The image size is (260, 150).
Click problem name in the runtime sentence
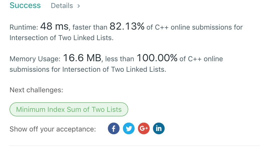[61, 38]
